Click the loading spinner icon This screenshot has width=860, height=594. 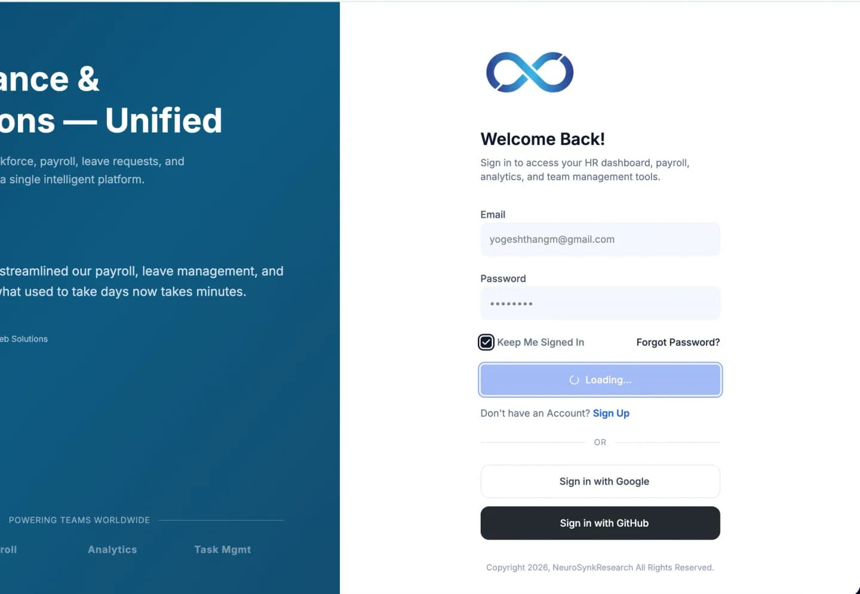[x=575, y=380]
